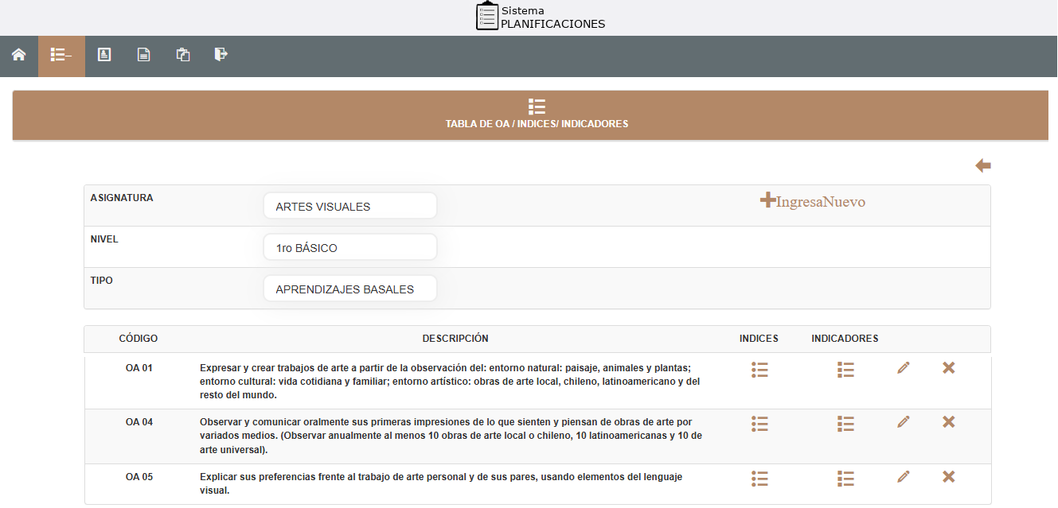Delete OA 01 with X icon
The height and width of the screenshot is (508, 1058).
pyautogui.click(x=948, y=367)
